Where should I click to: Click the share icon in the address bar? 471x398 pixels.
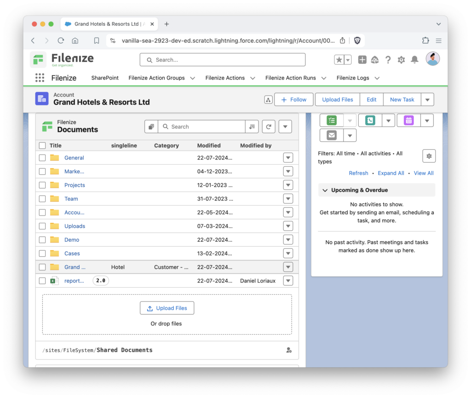(342, 40)
